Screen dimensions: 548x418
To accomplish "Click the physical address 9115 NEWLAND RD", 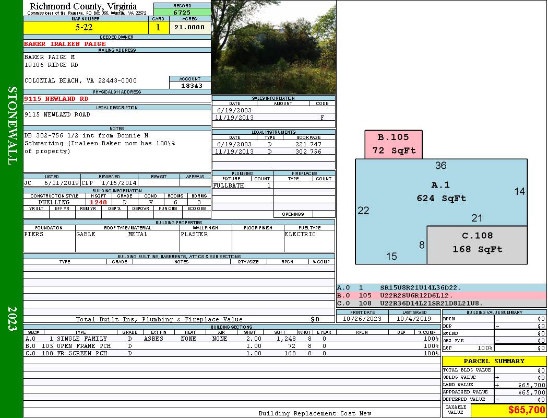I will coord(56,99).
